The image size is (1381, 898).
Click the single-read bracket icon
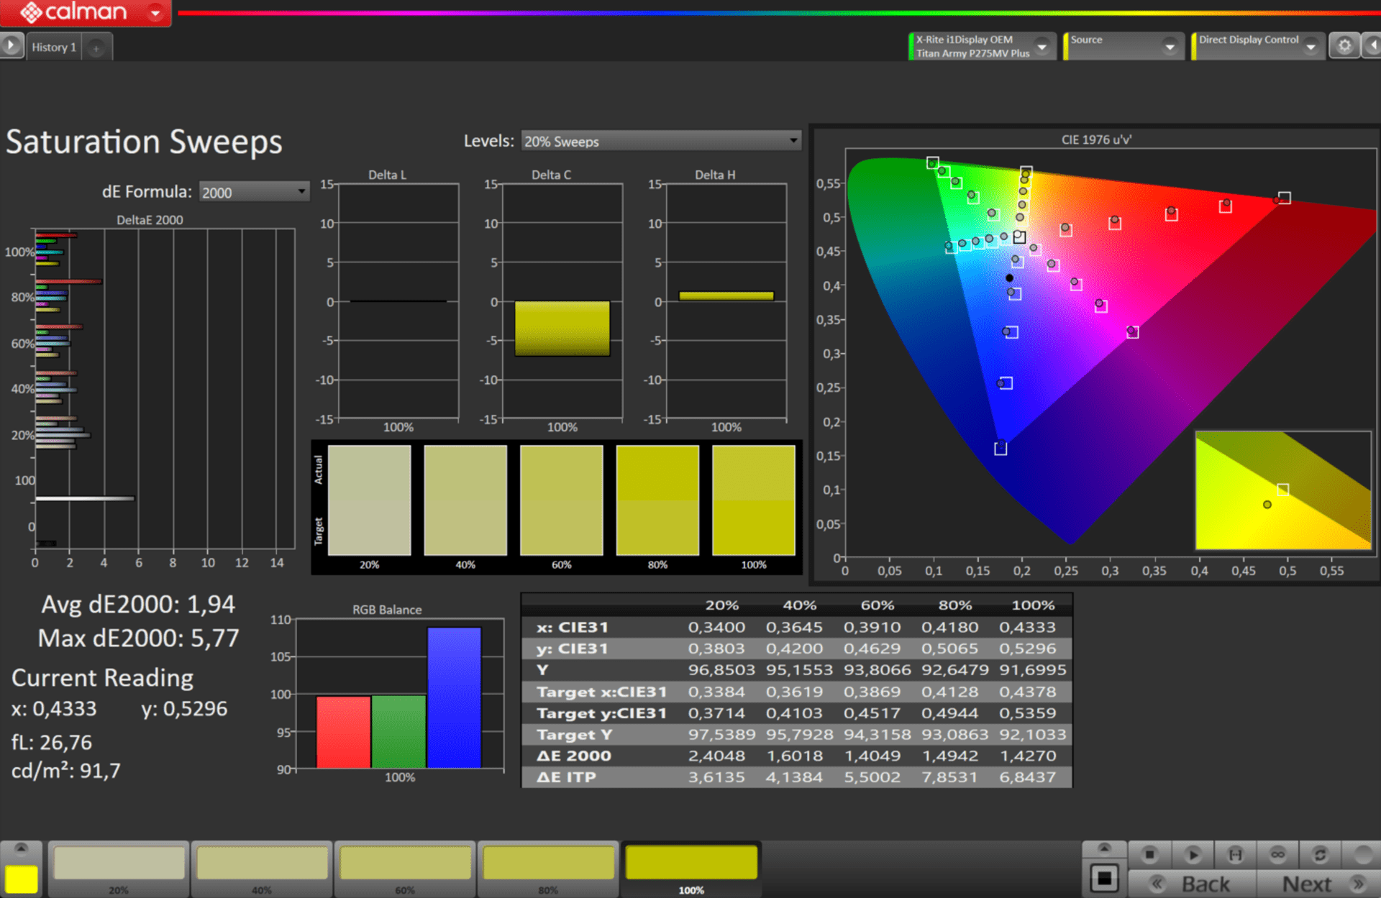1235,854
